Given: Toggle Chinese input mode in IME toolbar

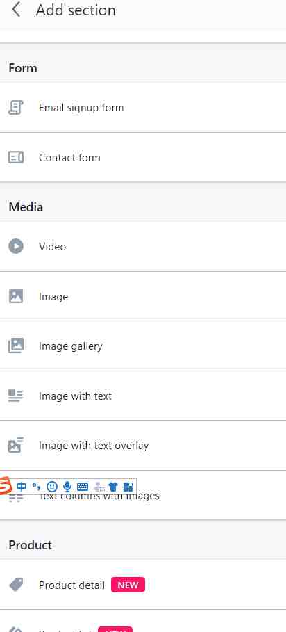Looking at the screenshot, I should pos(22,487).
